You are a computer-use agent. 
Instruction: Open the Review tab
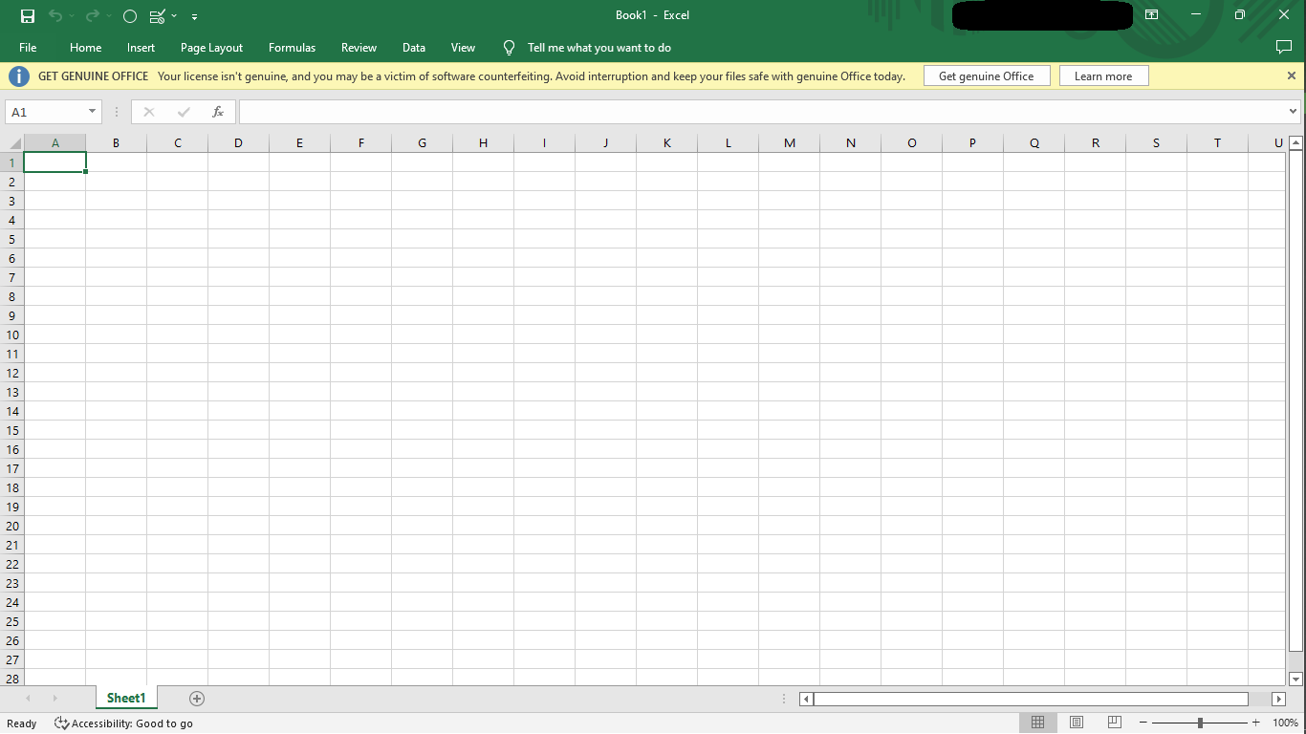coord(359,48)
